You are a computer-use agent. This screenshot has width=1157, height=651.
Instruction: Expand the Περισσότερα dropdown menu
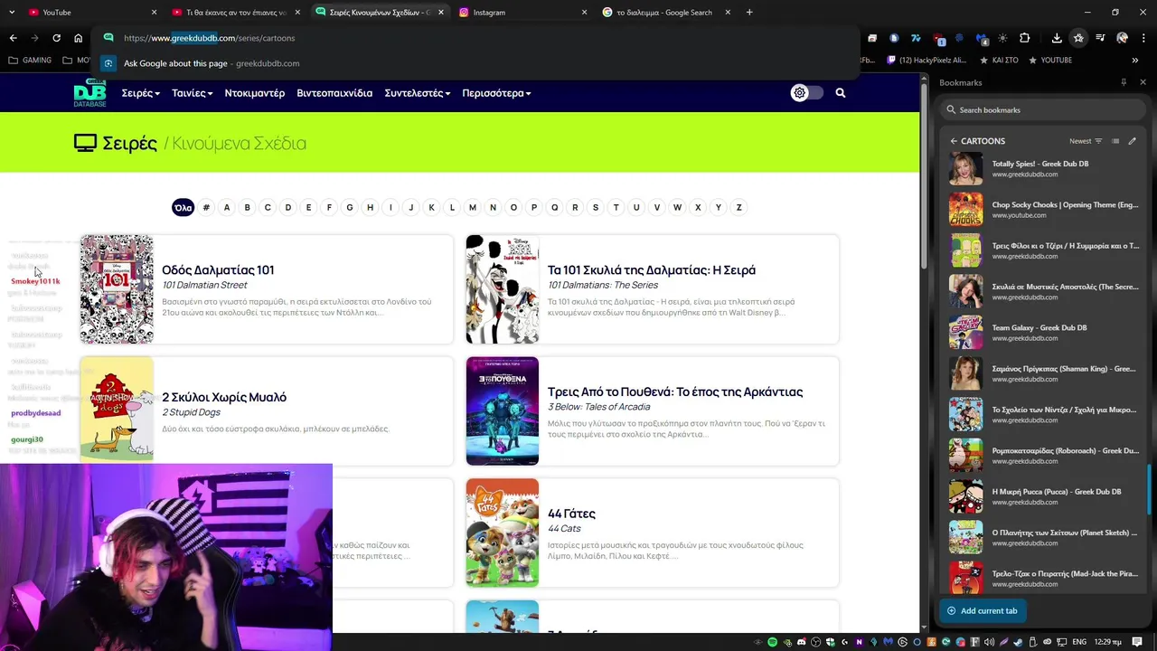coord(496,93)
